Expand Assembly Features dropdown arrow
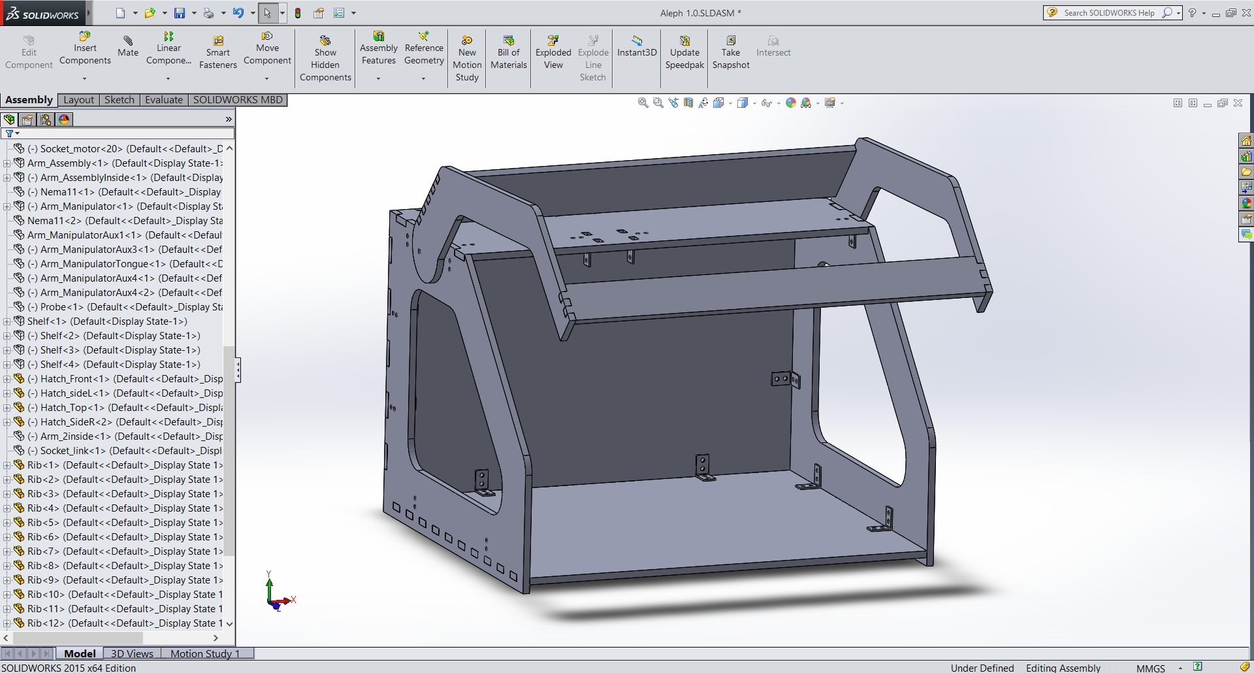 (378, 78)
